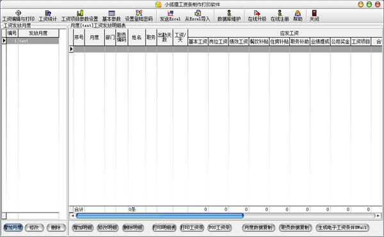Click the scrollbar right arrow

click(378, 216)
